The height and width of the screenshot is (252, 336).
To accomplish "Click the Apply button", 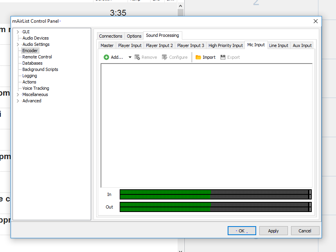I will (x=273, y=231).
